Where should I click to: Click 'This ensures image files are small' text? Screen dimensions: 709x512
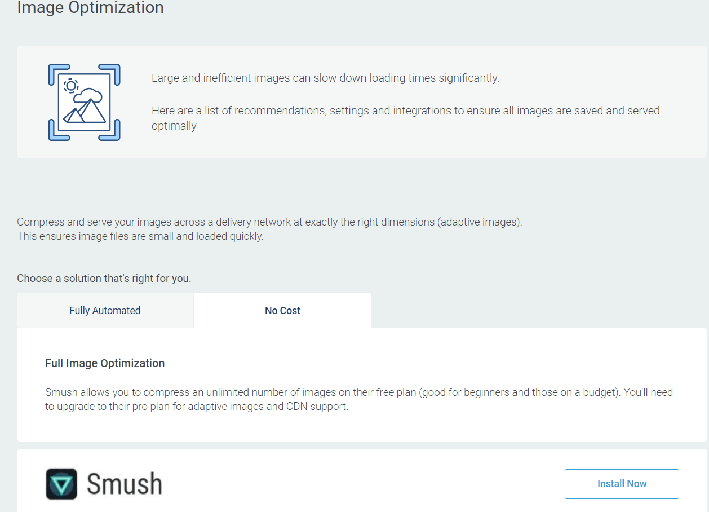(140, 236)
